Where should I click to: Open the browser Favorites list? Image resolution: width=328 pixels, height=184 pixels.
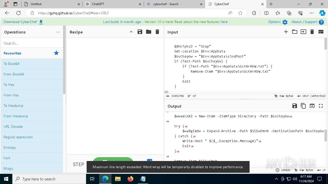pos(278,13)
